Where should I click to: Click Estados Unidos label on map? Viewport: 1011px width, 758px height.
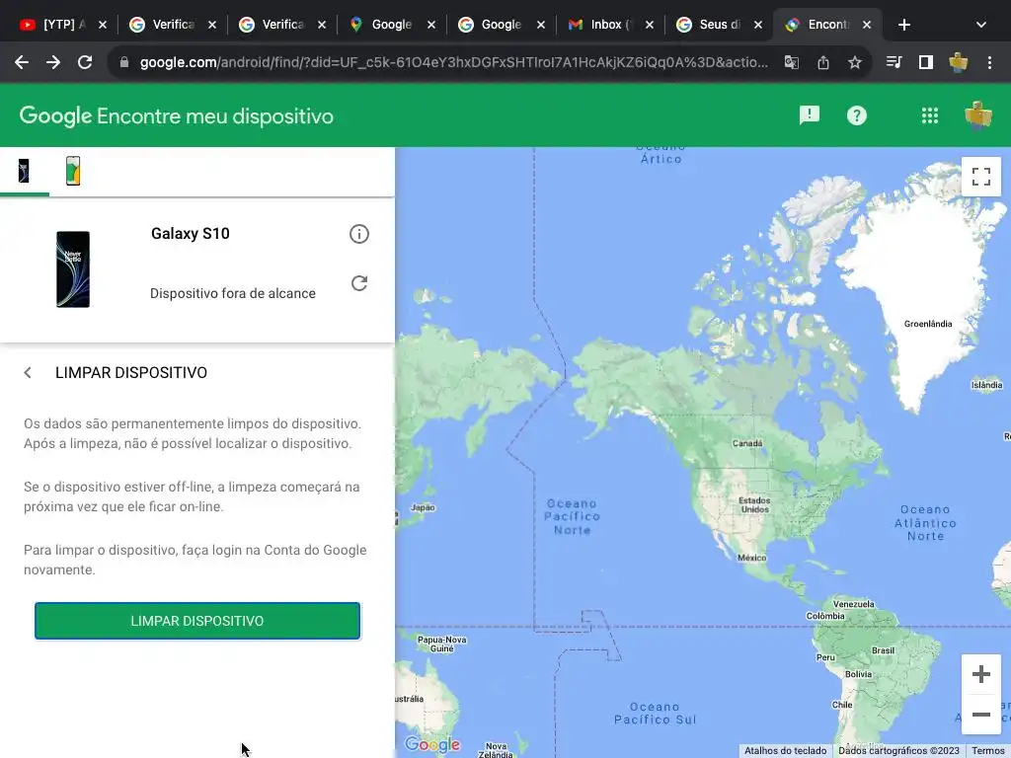click(x=754, y=504)
